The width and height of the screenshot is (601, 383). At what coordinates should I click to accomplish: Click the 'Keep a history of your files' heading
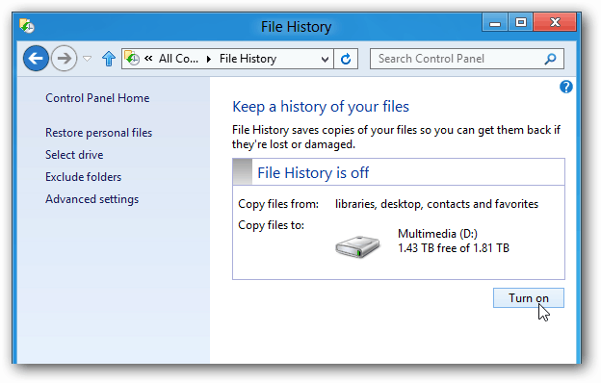[321, 107]
